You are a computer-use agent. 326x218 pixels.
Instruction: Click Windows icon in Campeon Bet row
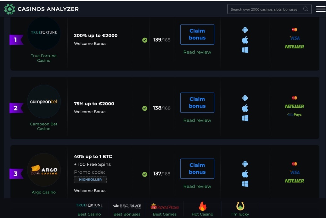[x=245, y=118]
